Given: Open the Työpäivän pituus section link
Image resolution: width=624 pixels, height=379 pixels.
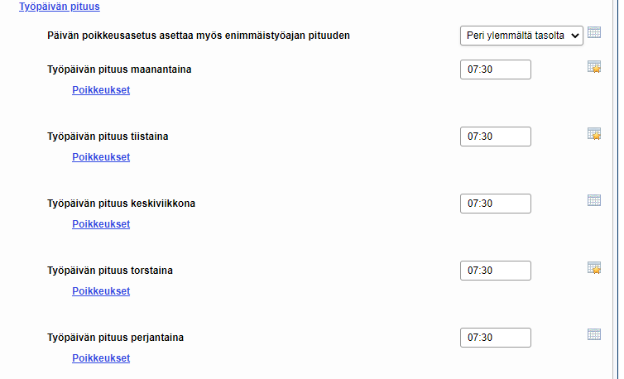Looking at the screenshot, I should tap(60, 7).
